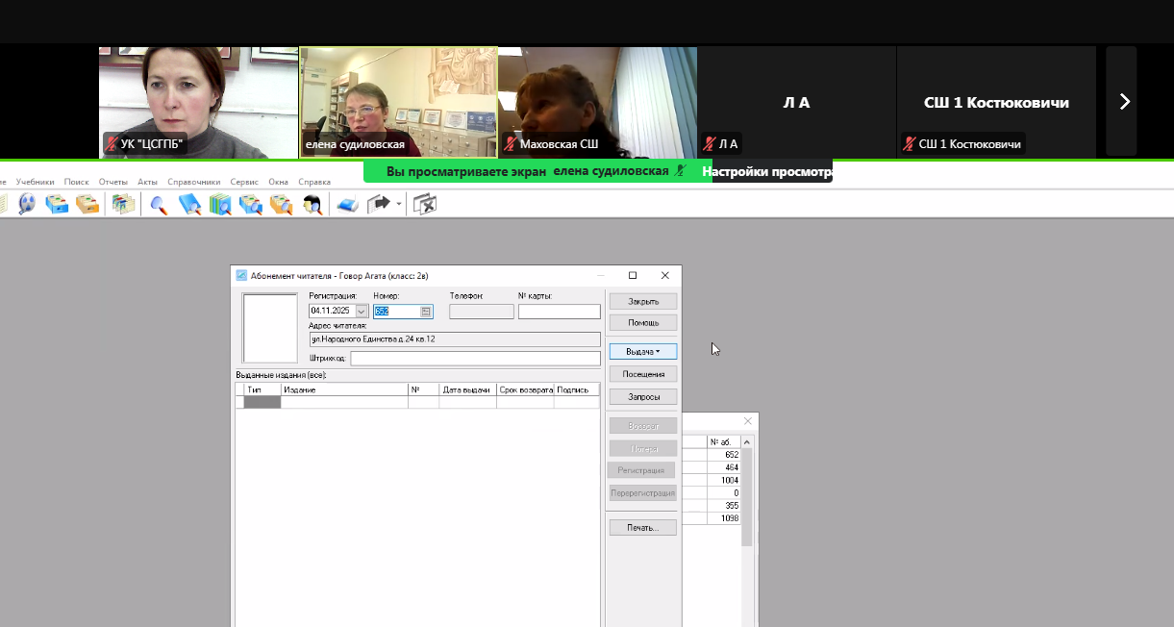Screen dimensions: 1174x627
Task: Click the crossed-out windows toolbar icon
Action: tap(424, 204)
